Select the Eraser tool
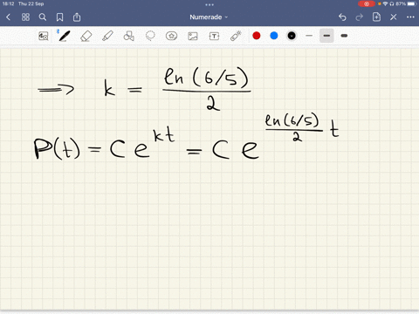 86,36
